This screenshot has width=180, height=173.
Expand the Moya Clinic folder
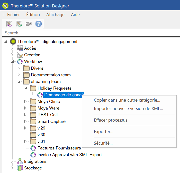coord(25,101)
